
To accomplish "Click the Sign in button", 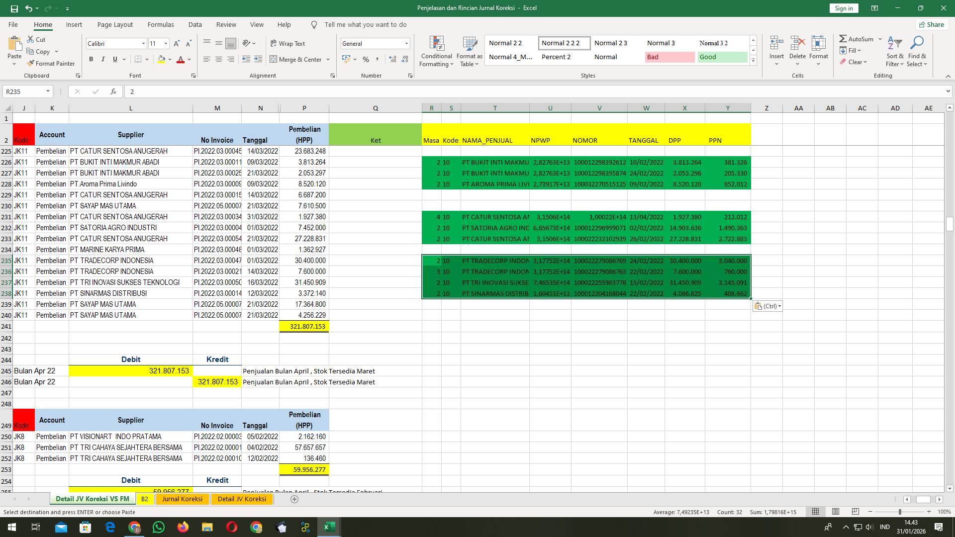I will pos(843,8).
